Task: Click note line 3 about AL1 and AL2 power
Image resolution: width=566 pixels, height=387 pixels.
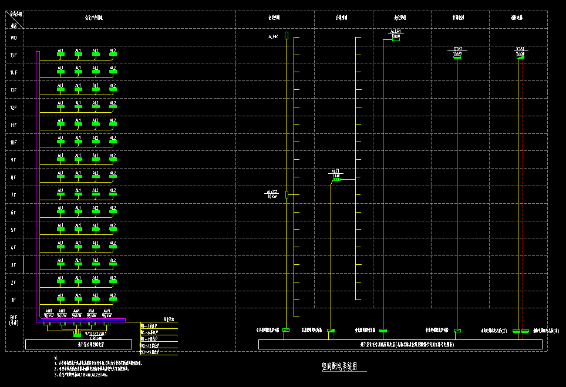Action: (x=81, y=375)
